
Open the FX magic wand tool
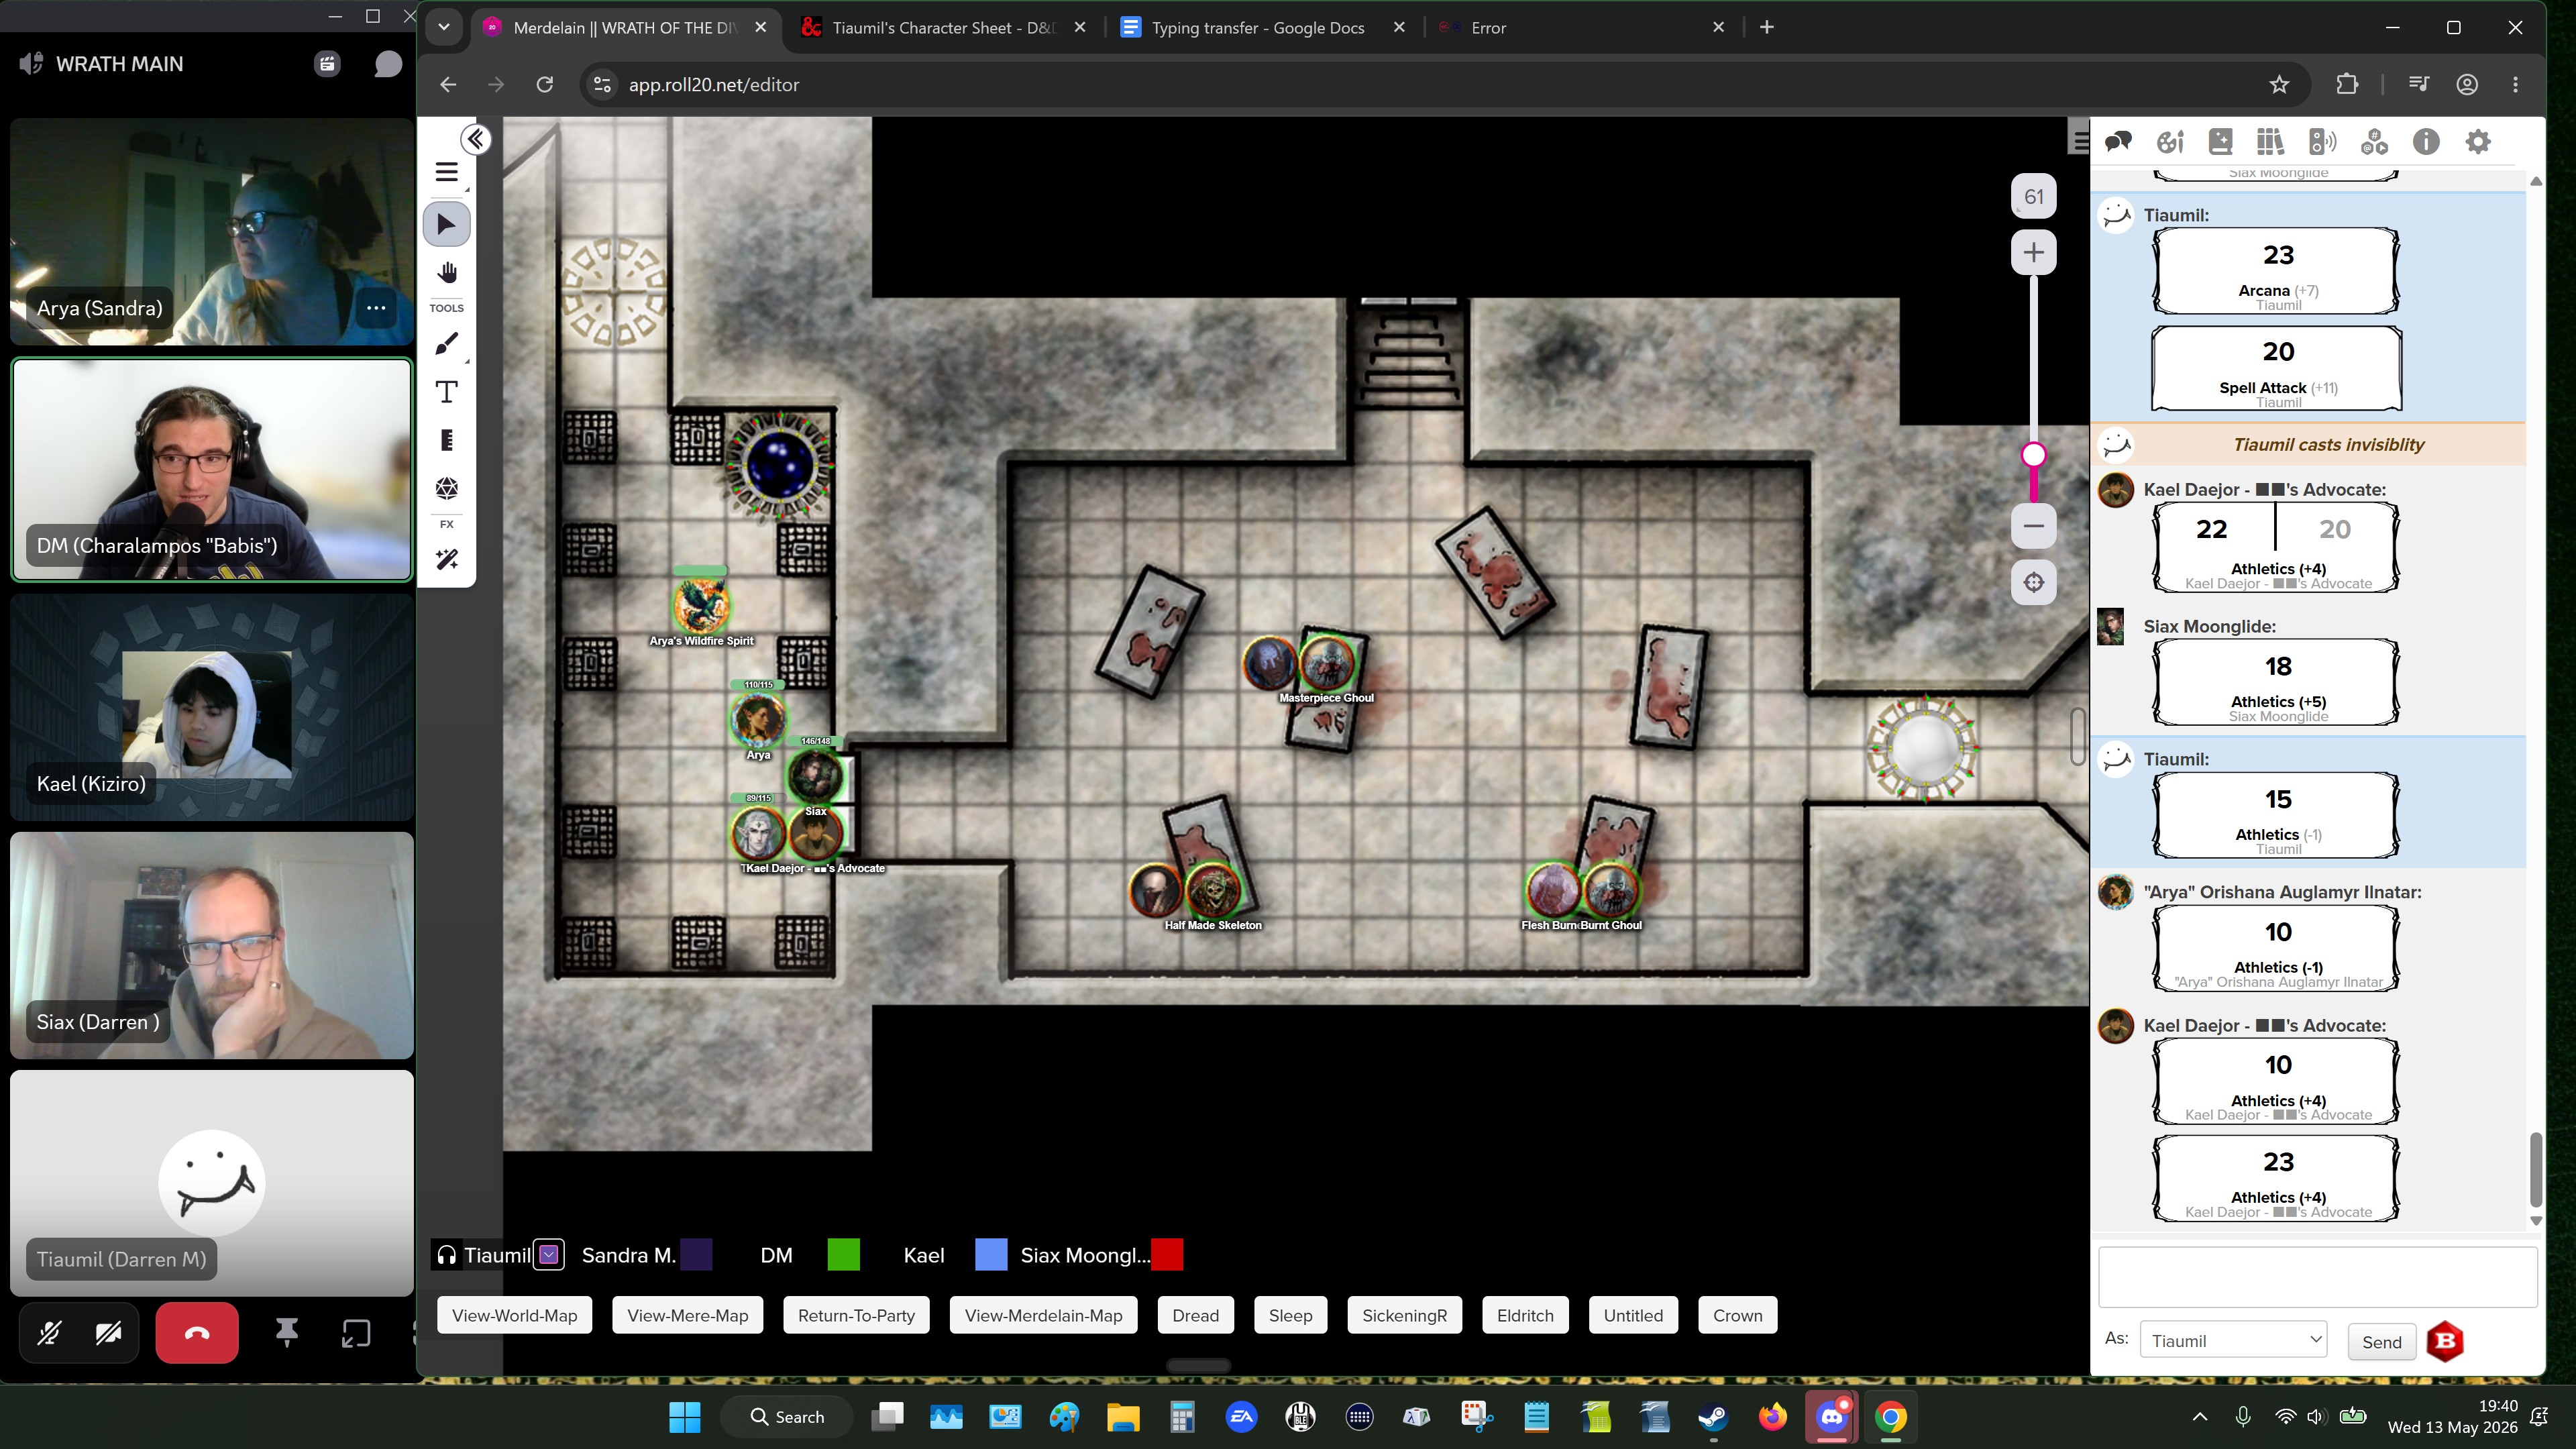[x=446, y=559]
